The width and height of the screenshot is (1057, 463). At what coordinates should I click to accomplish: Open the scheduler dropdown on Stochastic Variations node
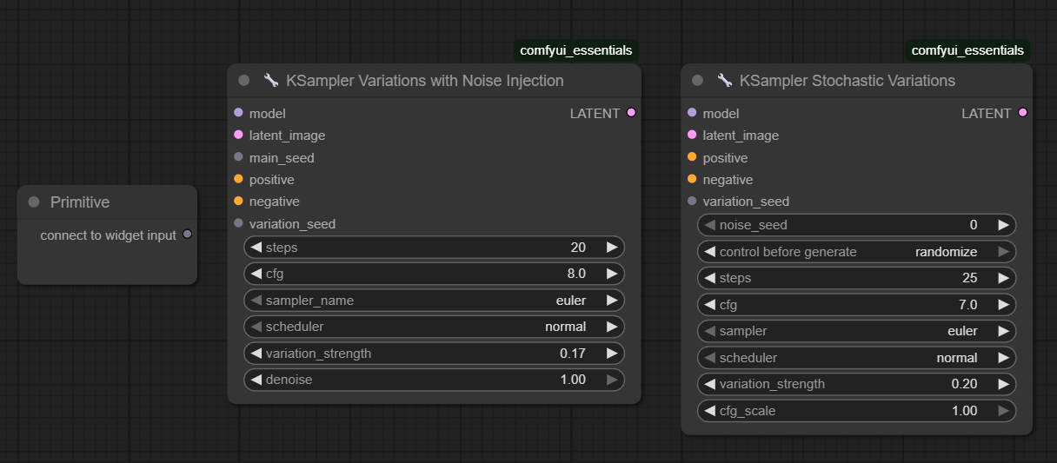856,358
